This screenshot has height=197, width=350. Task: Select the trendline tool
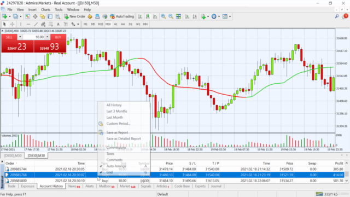tap(36, 24)
